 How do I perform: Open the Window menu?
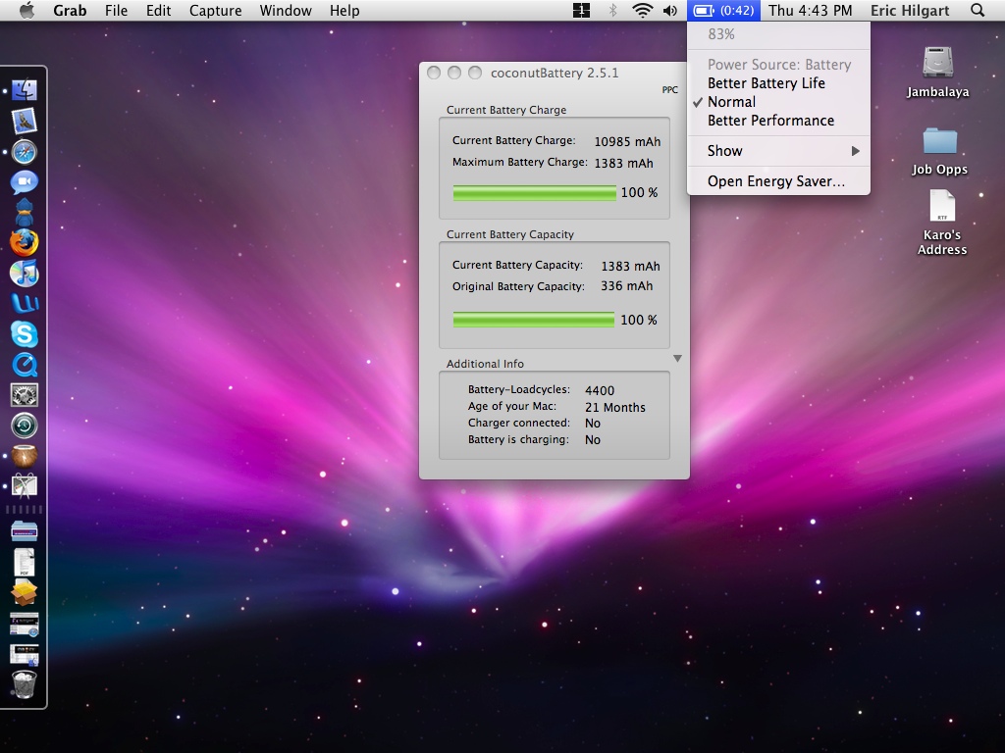[x=285, y=11]
